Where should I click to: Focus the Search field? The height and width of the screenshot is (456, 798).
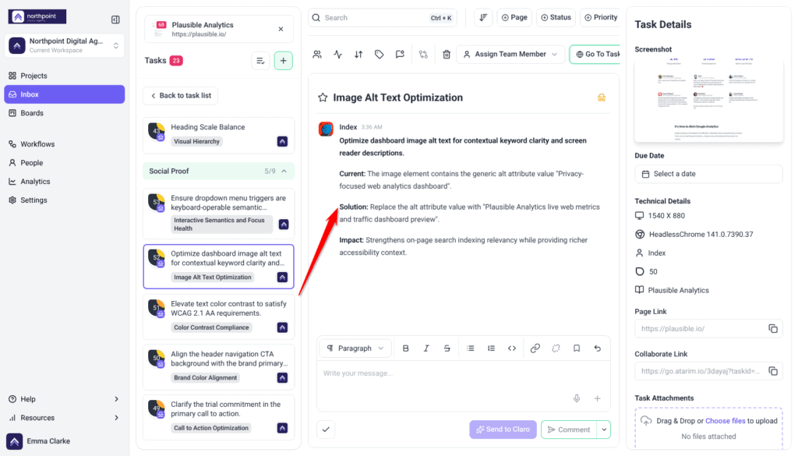click(x=382, y=17)
